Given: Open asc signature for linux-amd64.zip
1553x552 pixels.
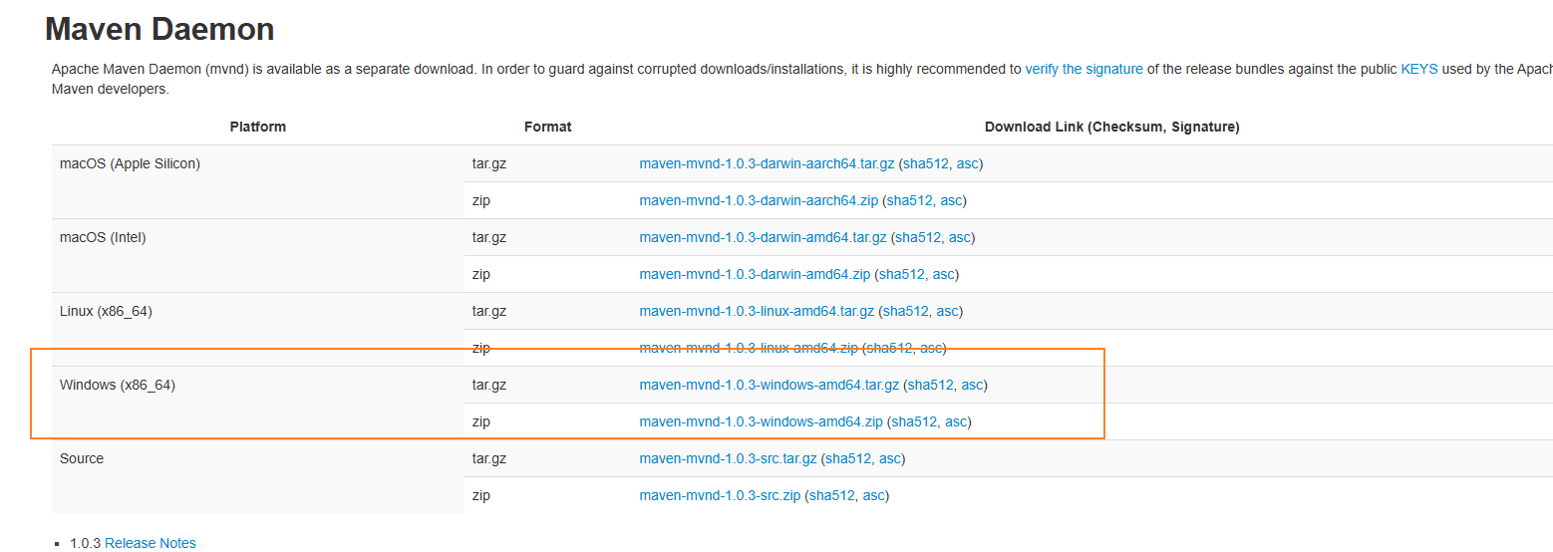Looking at the screenshot, I should 930,348.
